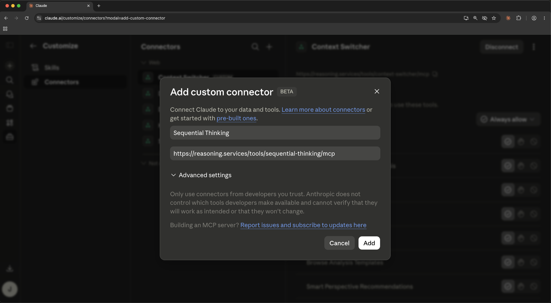The height and width of the screenshot is (303, 551).
Task: Open Context Switcher more options menu
Action: tap(533, 47)
